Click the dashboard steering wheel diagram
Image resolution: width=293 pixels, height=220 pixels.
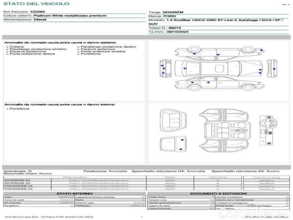pos(266,130)
